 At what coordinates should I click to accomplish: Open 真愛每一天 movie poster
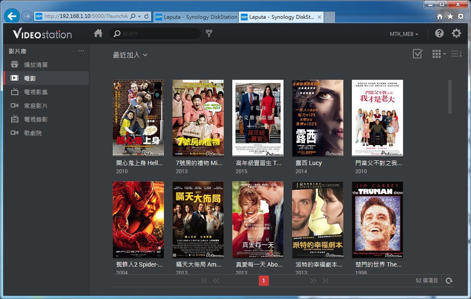[258, 220]
